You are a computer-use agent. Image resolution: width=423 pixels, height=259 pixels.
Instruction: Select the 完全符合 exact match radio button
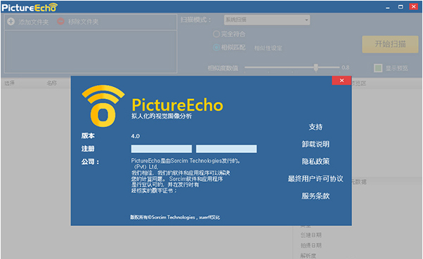pos(216,34)
